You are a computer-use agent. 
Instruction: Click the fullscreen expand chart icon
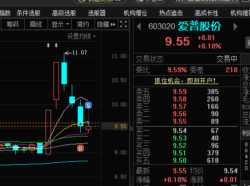[x=123, y=24]
